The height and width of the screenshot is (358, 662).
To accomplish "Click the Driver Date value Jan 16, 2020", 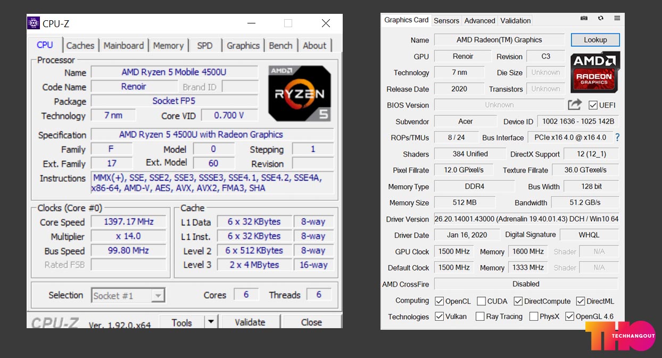I will point(467,235).
